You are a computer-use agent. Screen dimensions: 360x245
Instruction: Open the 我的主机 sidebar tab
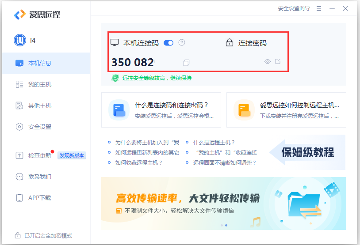(x=46, y=84)
